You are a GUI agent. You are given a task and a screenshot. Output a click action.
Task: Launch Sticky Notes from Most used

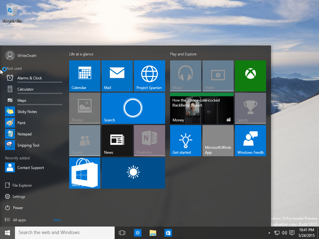click(x=34, y=111)
